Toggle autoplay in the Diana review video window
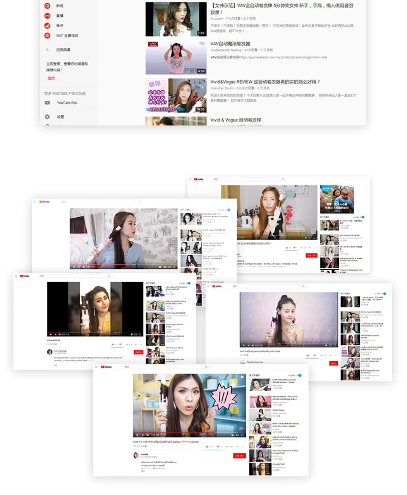The width and height of the screenshot is (407, 495). click(x=362, y=217)
